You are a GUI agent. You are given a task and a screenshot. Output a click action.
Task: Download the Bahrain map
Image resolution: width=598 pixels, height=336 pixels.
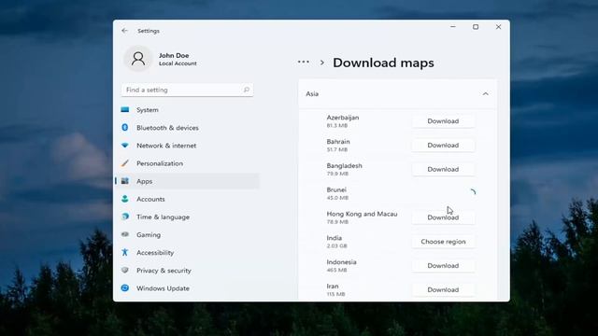[x=443, y=146]
